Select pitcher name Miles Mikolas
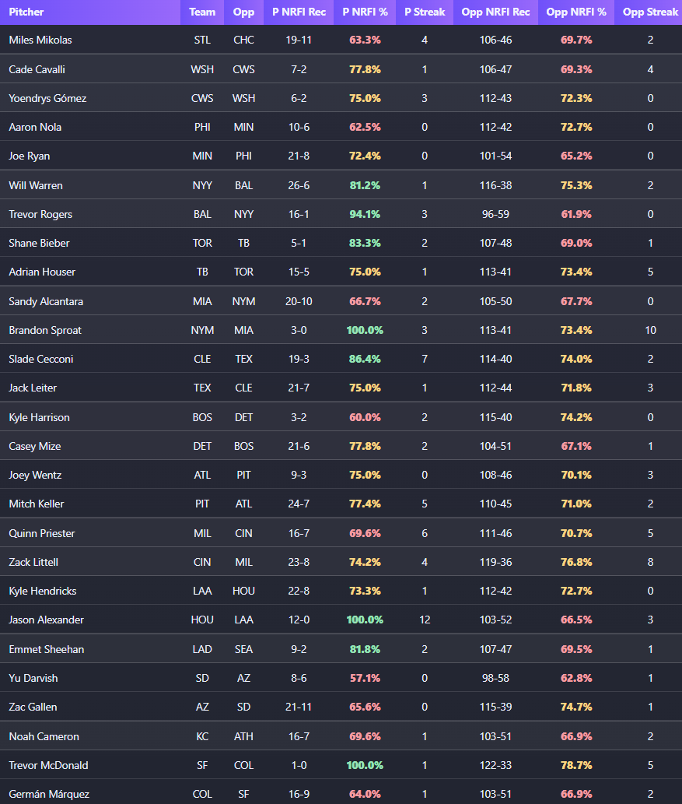This screenshot has height=804, width=682. pyautogui.click(x=40, y=40)
